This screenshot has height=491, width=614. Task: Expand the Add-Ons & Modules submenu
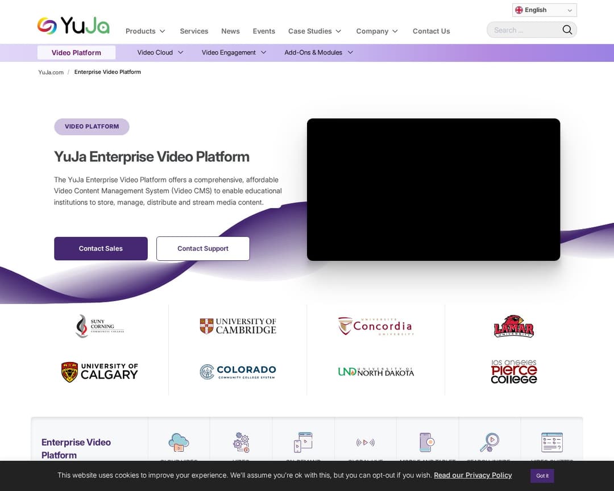tap(319, 52)
